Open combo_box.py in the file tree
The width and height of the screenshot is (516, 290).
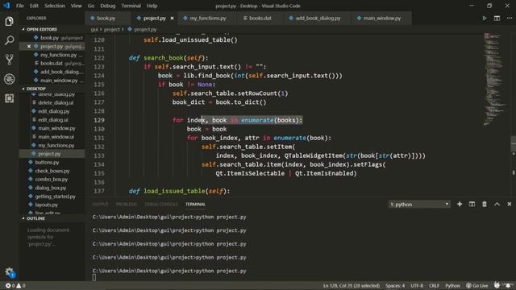pos(52,179)
